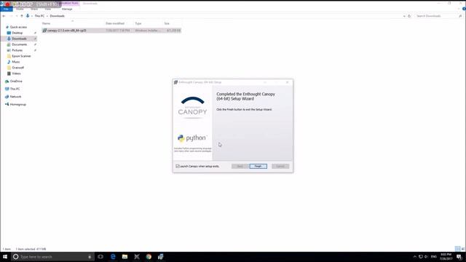Go up one folder level arrow

21,16
